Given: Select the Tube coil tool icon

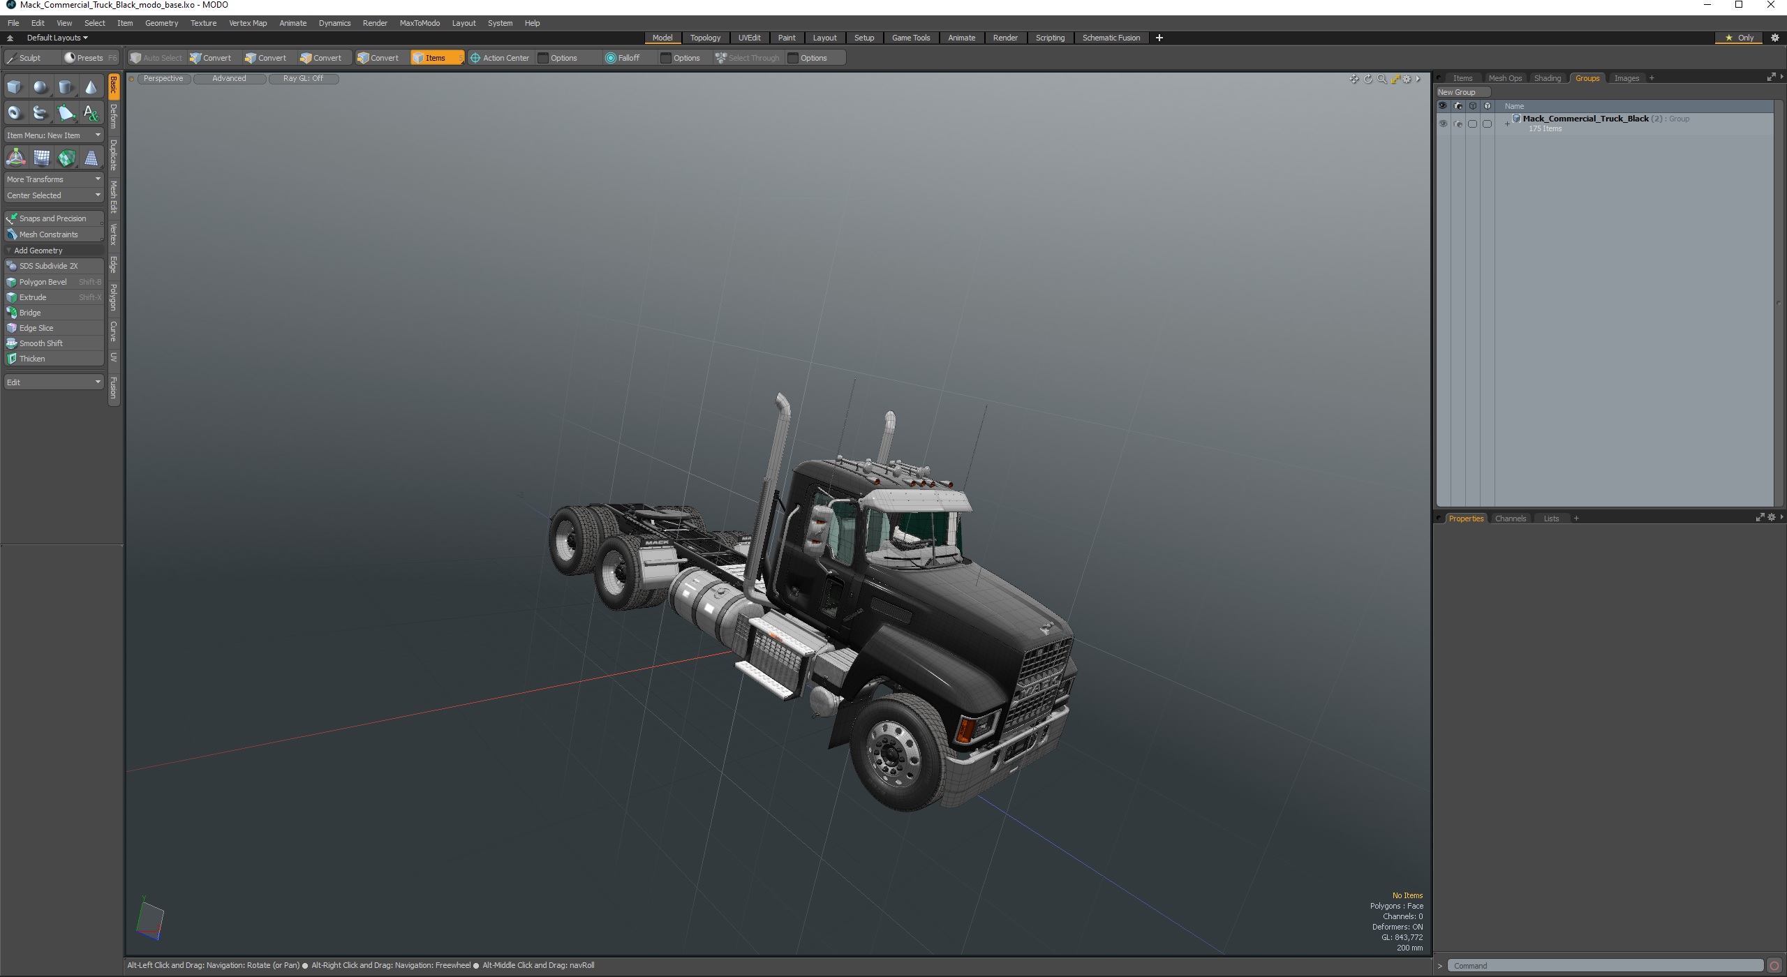Looking at the screenshot, I should (x=40, y=112).
